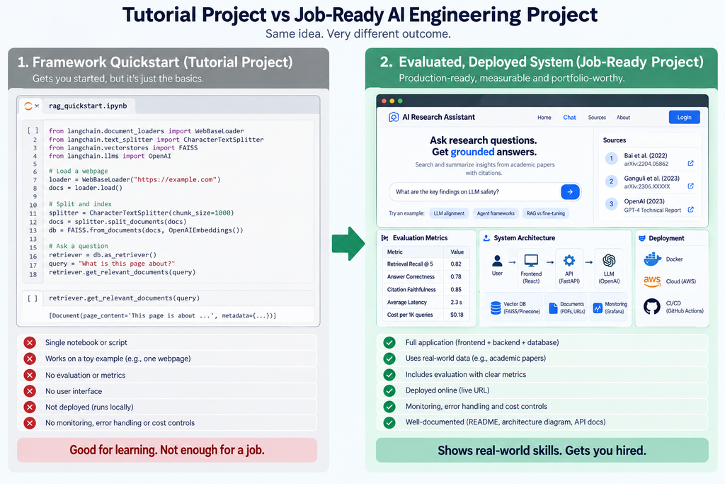Click the AWS logo icon
The image size is (725, 484).
(652, 281)
